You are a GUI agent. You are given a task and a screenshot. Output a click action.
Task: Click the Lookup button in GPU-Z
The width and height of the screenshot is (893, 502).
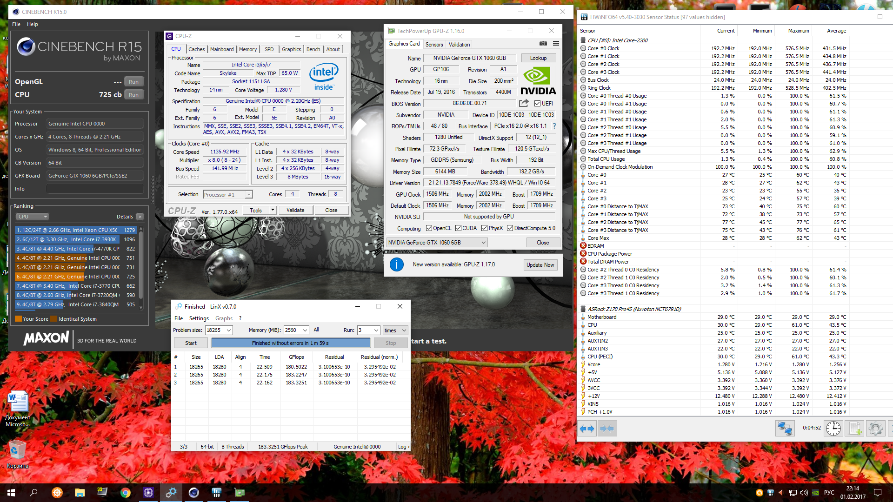coord(538,58)
